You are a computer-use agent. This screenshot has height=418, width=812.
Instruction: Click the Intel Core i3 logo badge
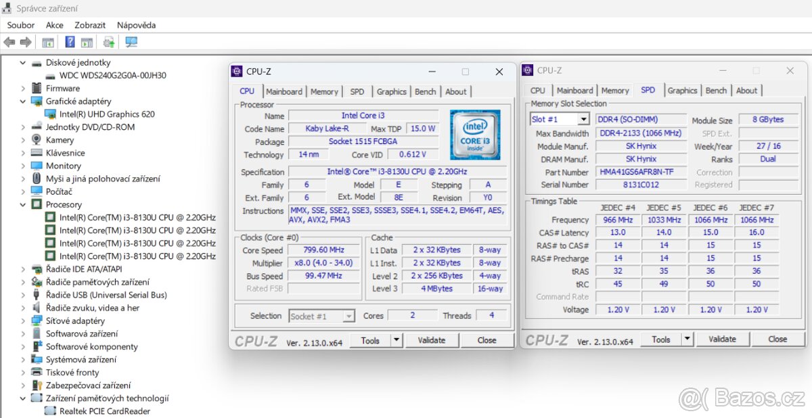475,135
